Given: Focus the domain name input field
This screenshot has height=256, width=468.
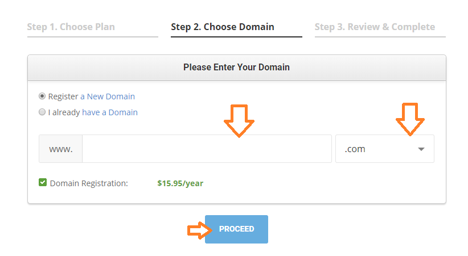Looking at the screenshot, I should (x=207, y=149).
